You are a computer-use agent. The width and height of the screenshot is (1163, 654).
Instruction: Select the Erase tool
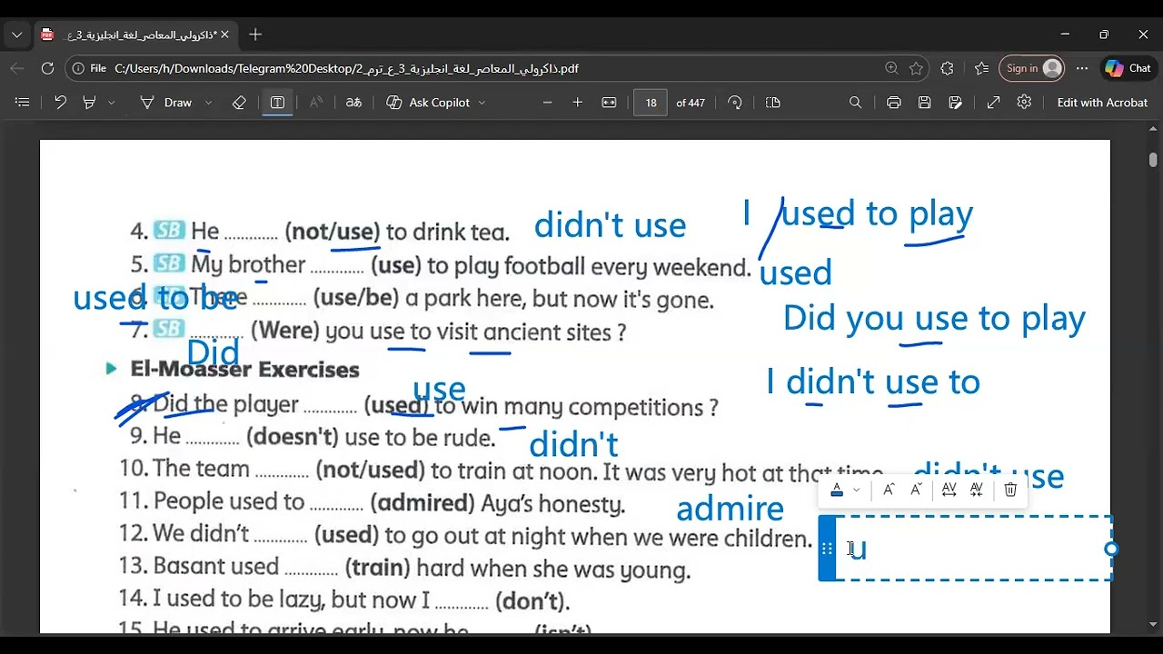(239, 103)
